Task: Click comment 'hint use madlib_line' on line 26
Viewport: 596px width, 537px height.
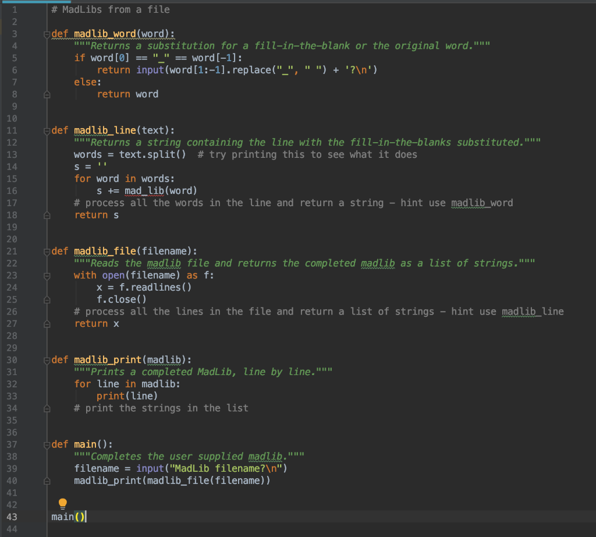Action: point(508,312)
